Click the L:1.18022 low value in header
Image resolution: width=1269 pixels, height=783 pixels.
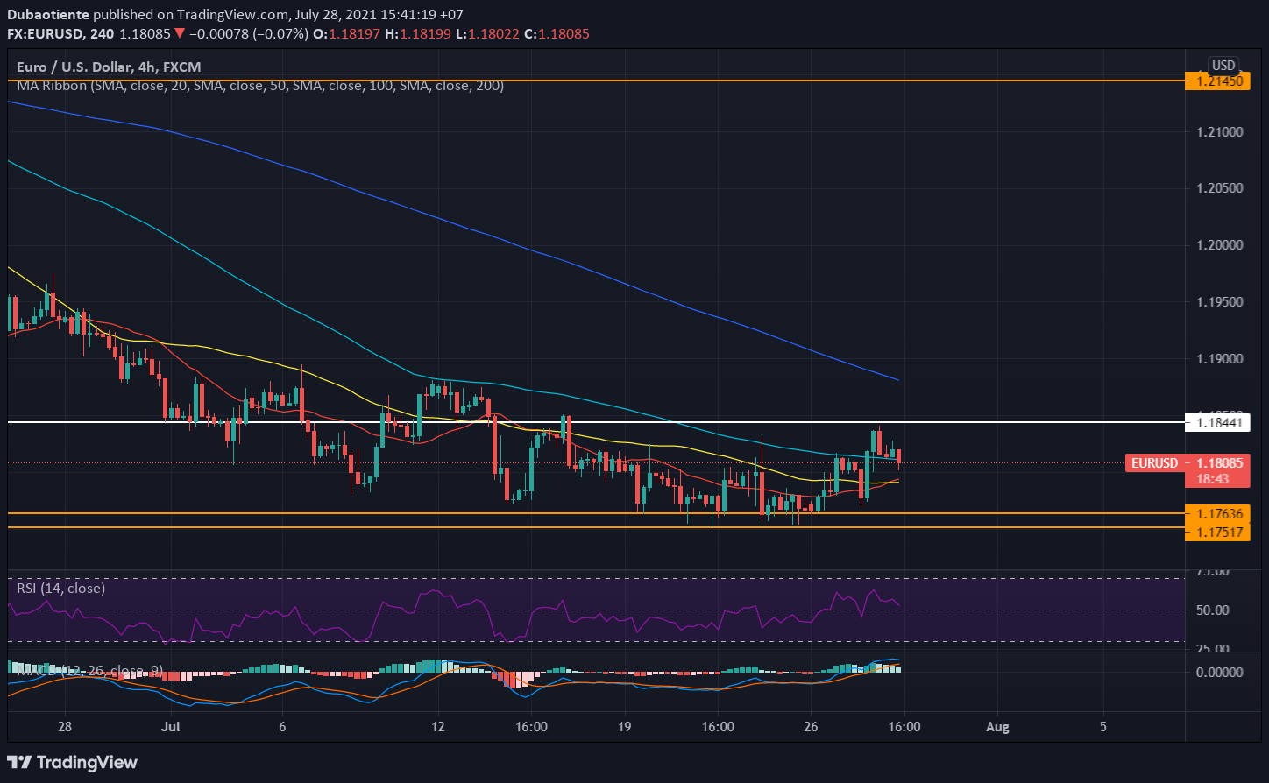pos(486,34)
